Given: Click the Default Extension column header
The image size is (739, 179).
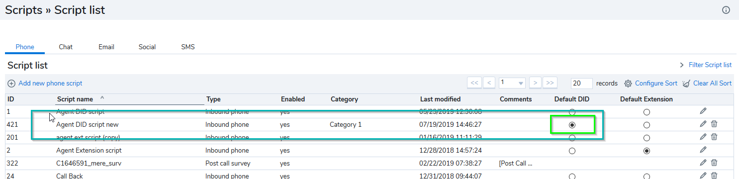Looking at the screenshot, I should 647,99.
